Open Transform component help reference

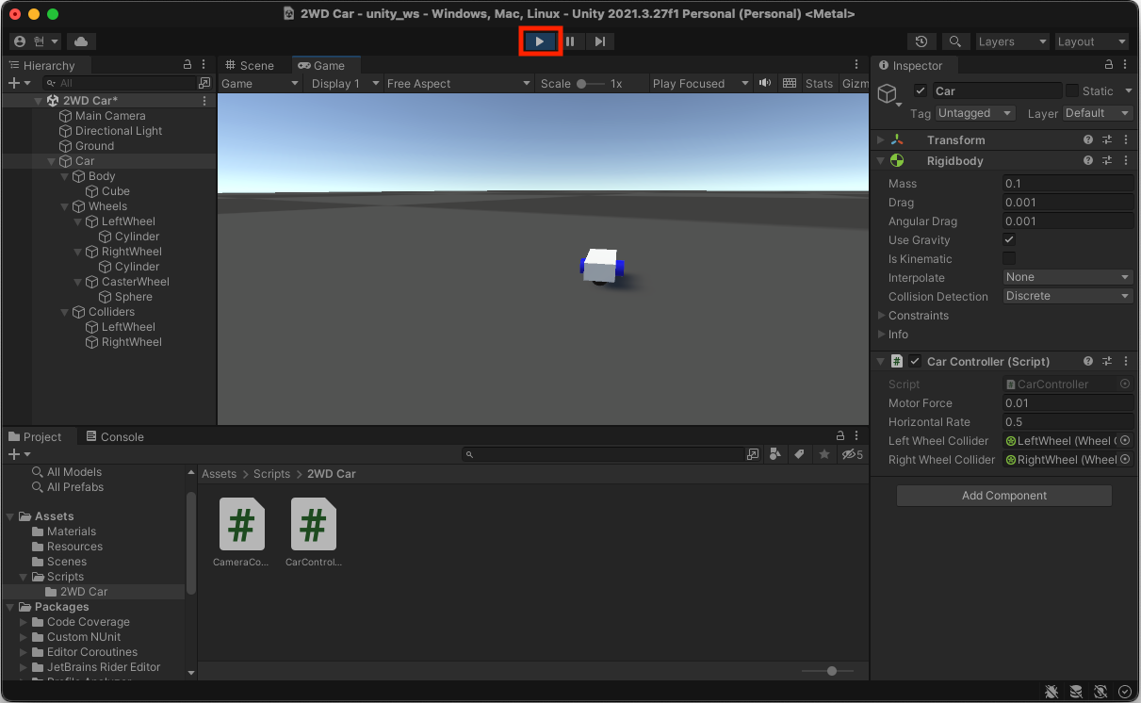[1088, 139]
